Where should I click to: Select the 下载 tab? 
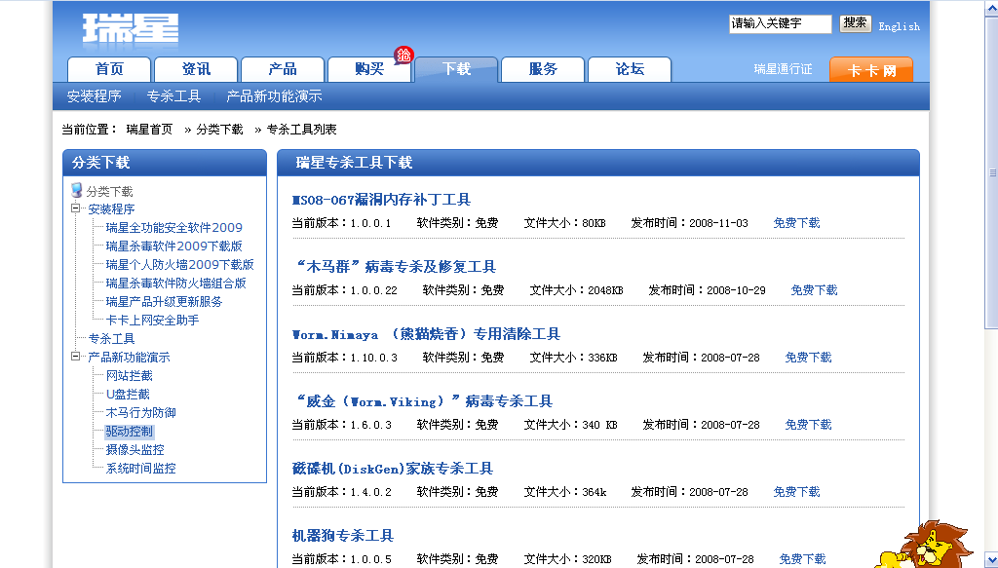tap(456, 69)
